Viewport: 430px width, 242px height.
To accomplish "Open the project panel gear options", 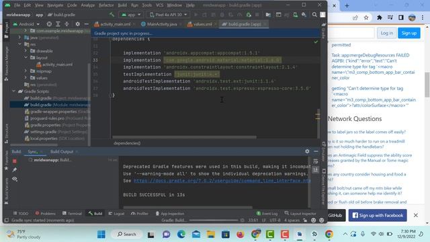I will point(78,24).
